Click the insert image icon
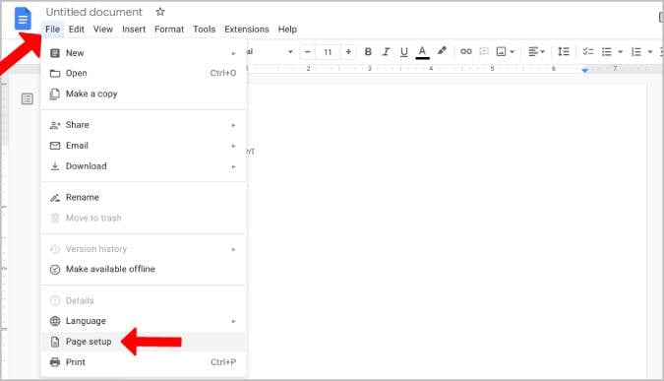Screen dimensions: 664x381 (501, 52)
